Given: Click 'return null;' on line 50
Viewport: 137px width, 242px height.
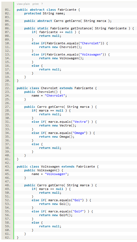Looking at the screenshot, I should click(x=50, y=193).
